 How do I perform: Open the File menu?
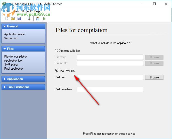click(8, 11)
